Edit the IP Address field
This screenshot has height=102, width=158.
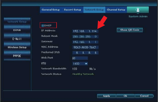pos(85,31)
